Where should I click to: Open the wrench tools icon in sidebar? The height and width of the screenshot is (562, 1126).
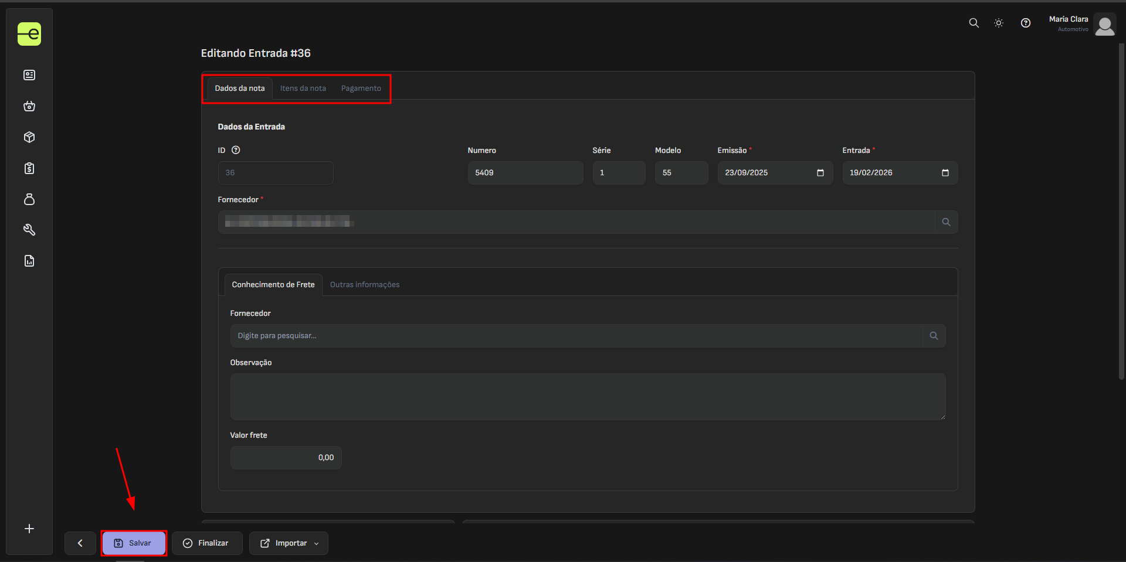tap(29, 230)
